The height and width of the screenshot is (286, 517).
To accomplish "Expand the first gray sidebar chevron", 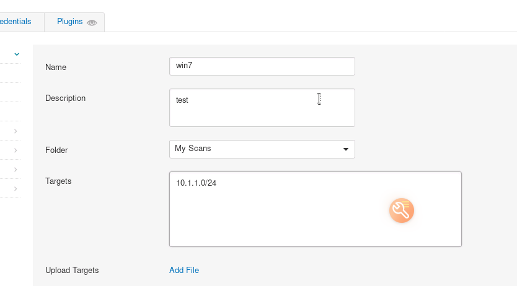I will 15,131.
